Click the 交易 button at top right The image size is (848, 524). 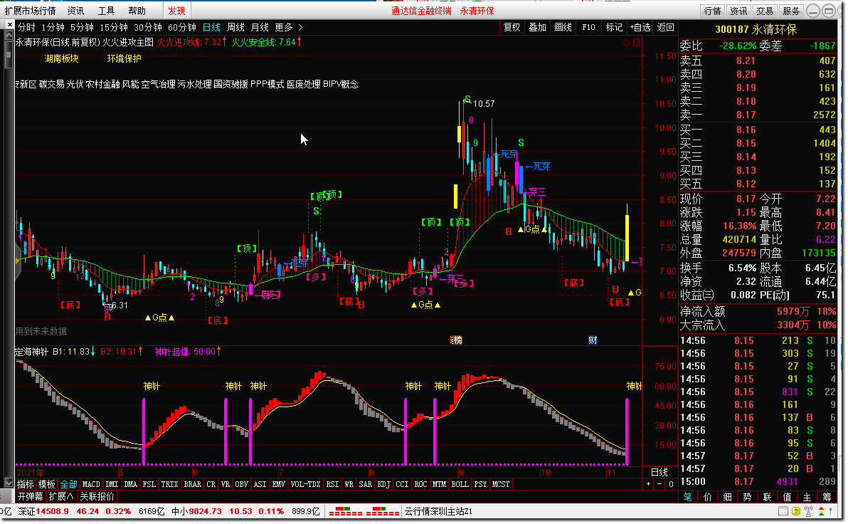click(765, 11)
